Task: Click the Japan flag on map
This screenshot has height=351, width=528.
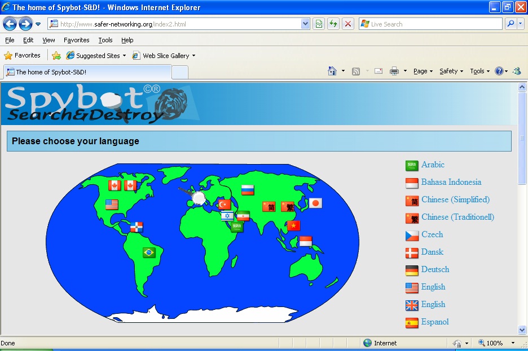Action: click(x=315, y=203)
